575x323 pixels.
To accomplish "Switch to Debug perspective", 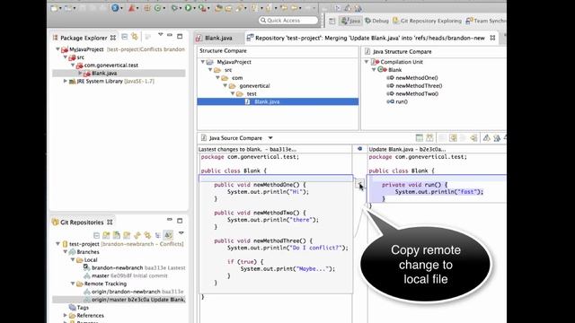I will point(377,21).
